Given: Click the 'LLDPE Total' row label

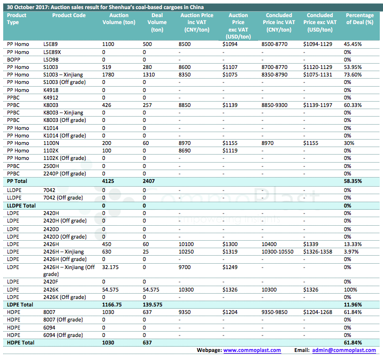Looking at the screenshot, I should click(x=21, y=205).
